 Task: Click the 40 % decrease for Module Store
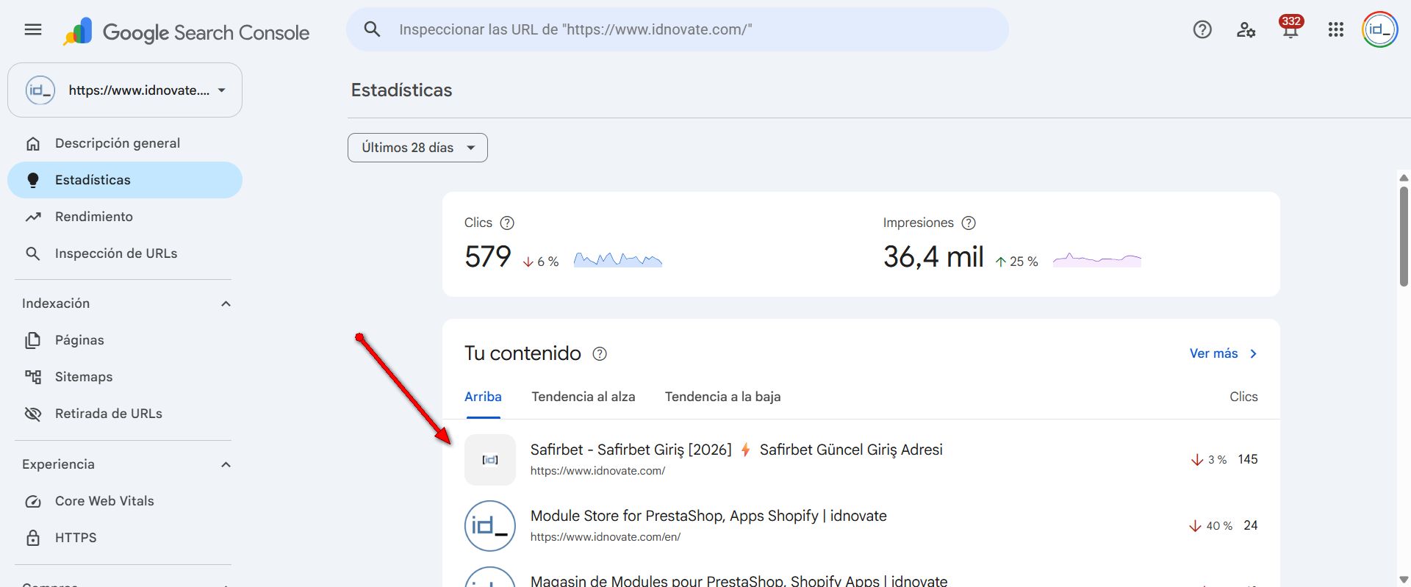click(1210, 527)
